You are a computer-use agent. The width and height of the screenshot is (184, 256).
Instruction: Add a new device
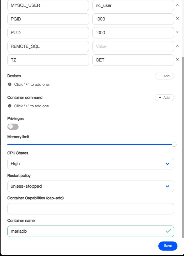pyautogui.click(x=164, y=76)
